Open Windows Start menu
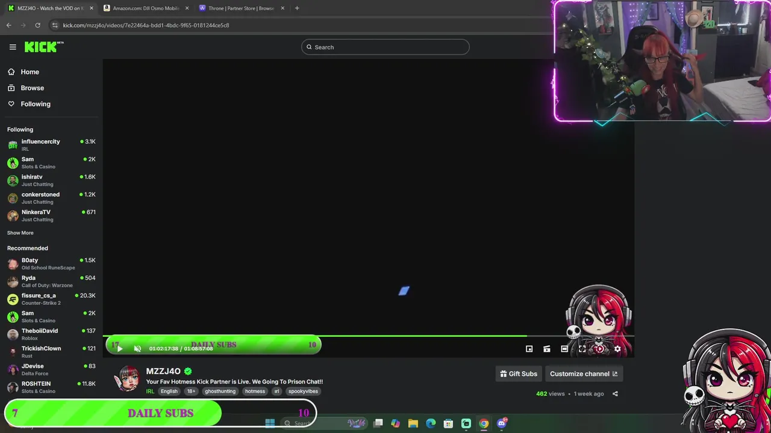The image size is (771, 433). pyautogui.click(x=270, y=423)
